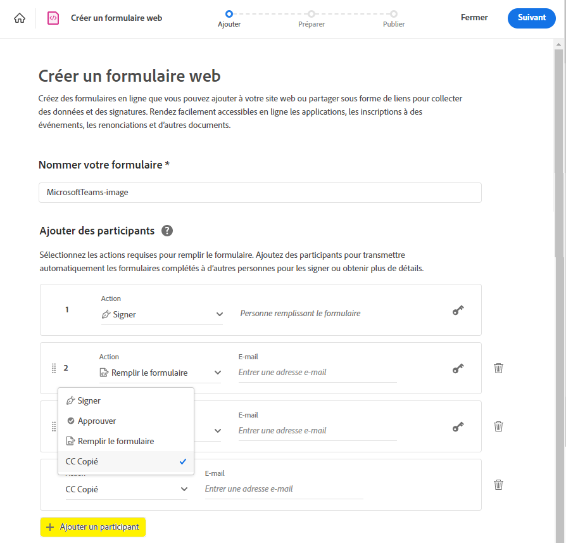566x543 pixels.
Task: Click the key icon for participant 2
Action: 458,368
